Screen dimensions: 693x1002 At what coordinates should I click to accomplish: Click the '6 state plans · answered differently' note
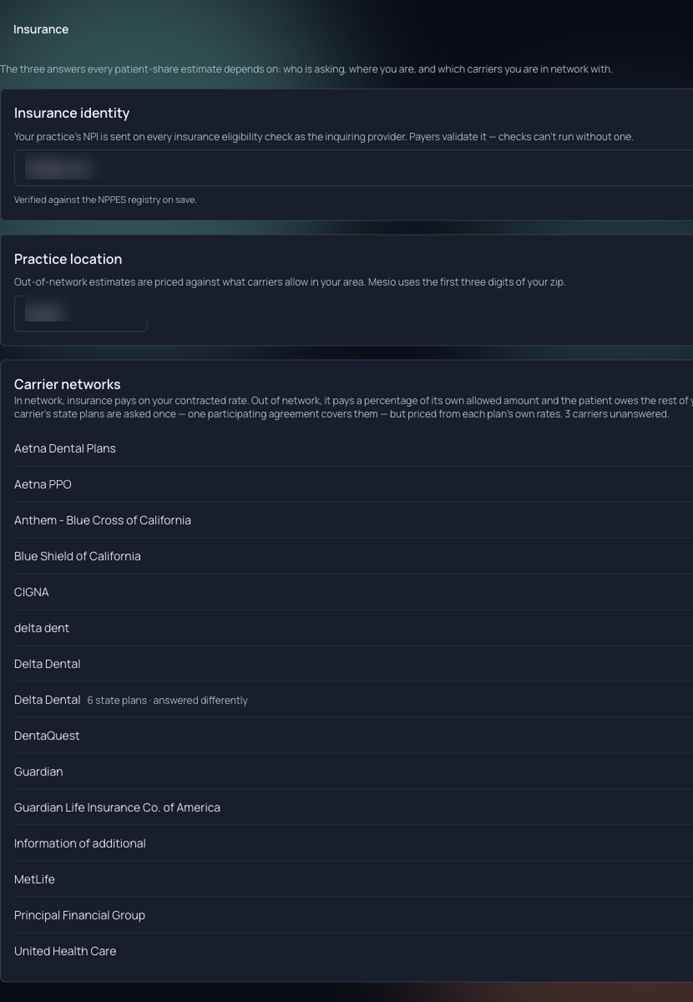(167, 700)
